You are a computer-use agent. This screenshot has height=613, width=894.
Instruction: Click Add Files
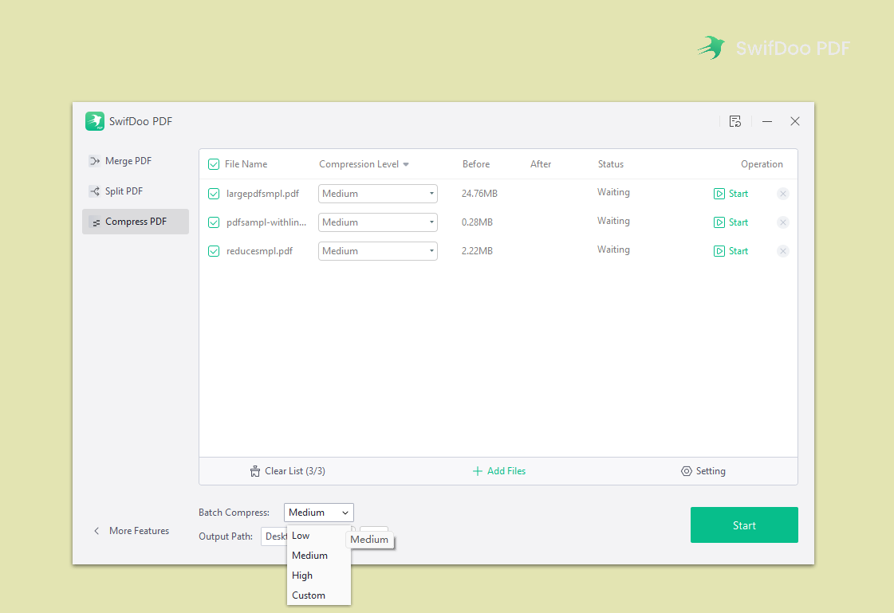499,471
